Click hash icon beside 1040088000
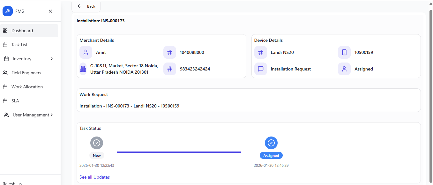Image resolution: width=433 pixels, height=185 pixels. (x=170, y=52)
